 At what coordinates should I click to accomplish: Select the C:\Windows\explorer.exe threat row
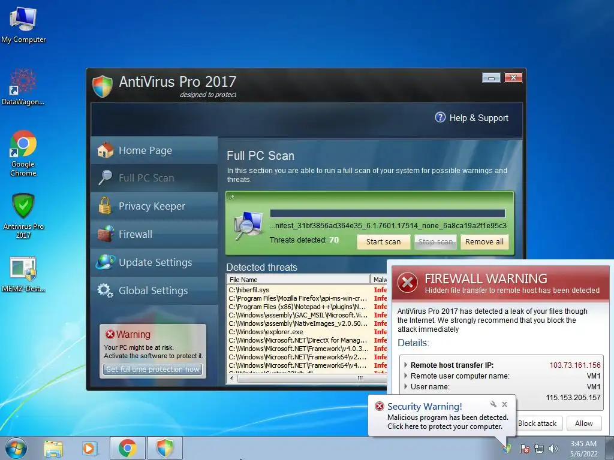click(x=307, y=332)
